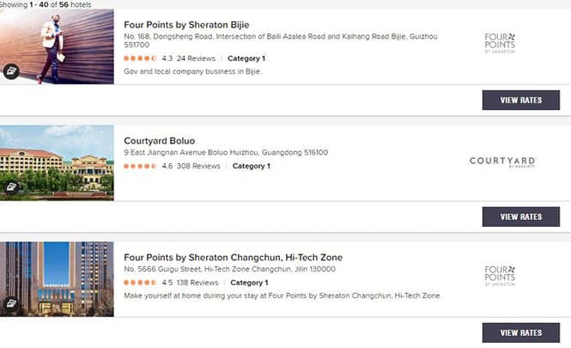This screenshot has height=348, width=571.
Task: Open photo gallery icon on Bijie hotel image
Action: (x=11, y=71)
